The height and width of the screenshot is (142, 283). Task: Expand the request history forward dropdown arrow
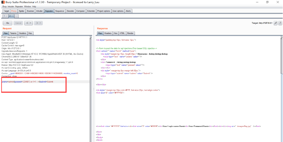click(x=41, y=23)
